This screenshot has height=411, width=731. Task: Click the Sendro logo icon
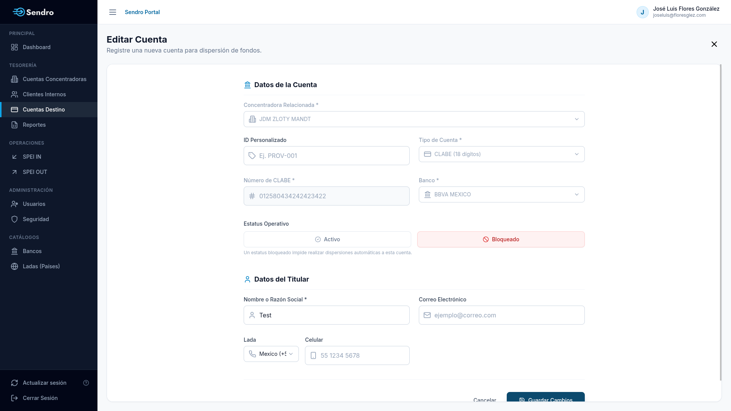pyautogui.click(x=19, y=12)
